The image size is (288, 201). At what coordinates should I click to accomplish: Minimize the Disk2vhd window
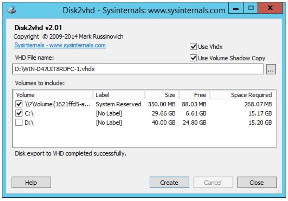235,9
